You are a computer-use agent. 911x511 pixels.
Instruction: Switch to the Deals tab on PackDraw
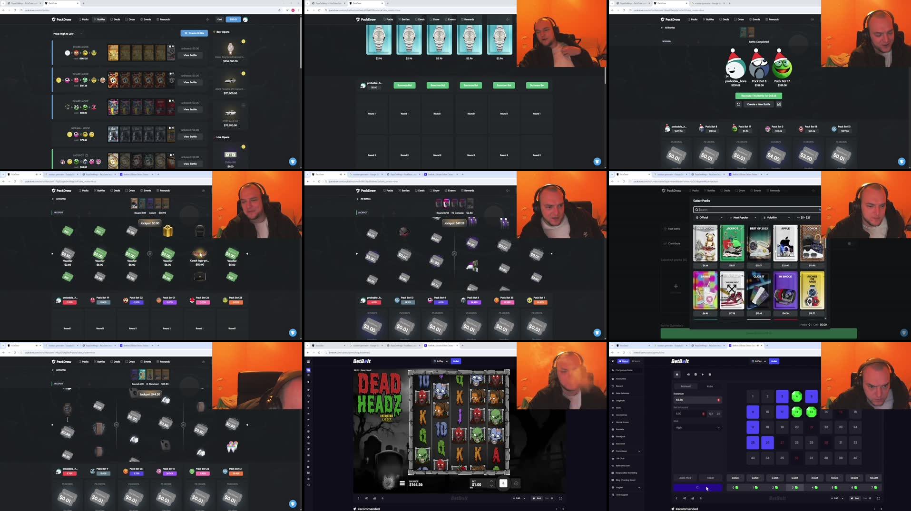[116, 19]
